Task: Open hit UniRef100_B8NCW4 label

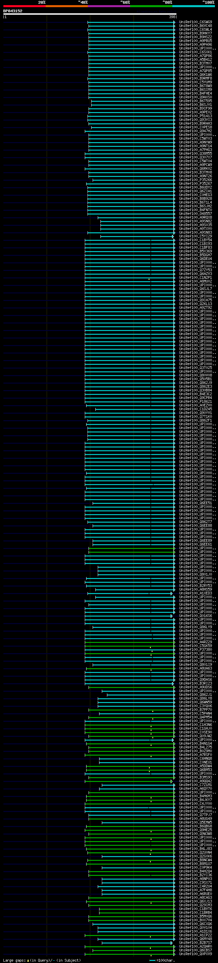Action: (x=196, y=860)
